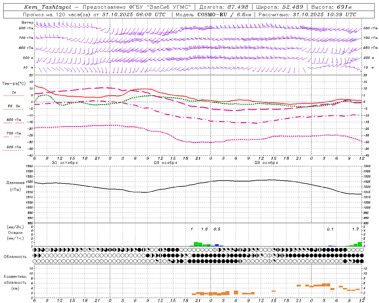The height and width of the screenshot is (303, 379).
Task: Click the 1.6 precipitation amount value
Action: pyautogui.click(x=204, y=229)
